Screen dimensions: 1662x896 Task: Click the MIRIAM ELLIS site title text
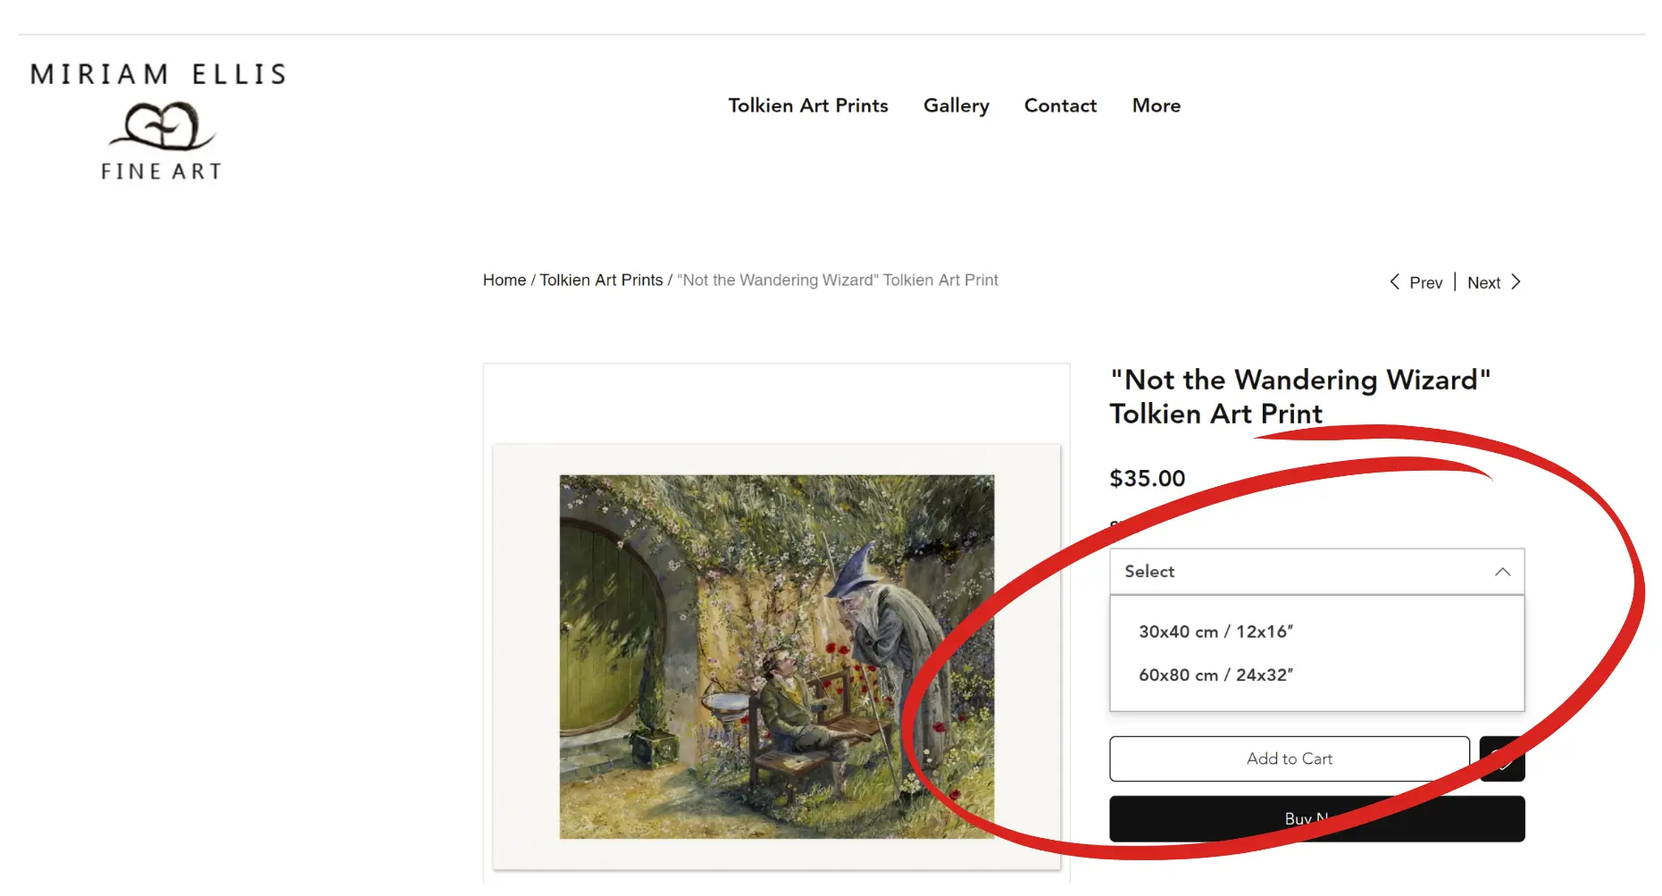tap(158, 74)
